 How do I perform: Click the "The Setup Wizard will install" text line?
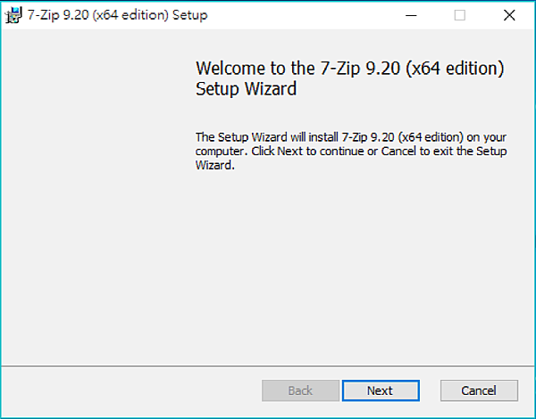[351, 137]
